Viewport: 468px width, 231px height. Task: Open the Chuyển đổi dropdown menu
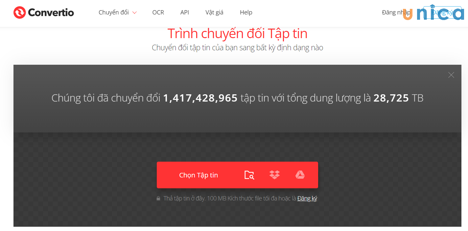coord(113,12)
